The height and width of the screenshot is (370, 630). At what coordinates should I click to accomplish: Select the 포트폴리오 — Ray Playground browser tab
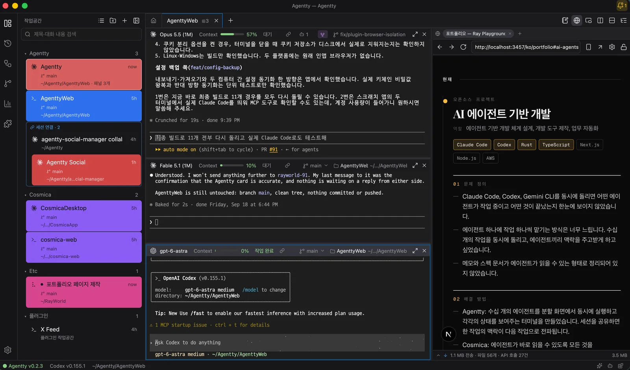point(476,34)
